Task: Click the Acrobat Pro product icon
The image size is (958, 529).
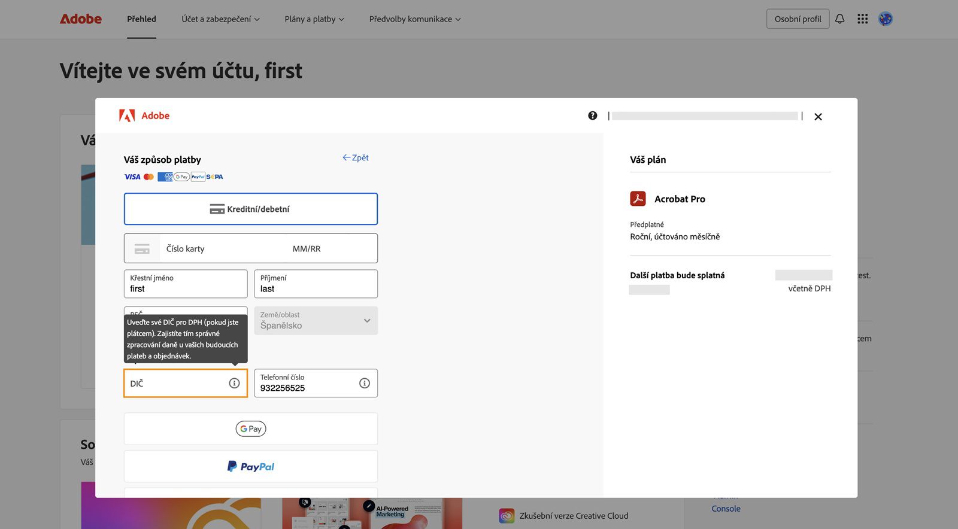Action: click(638, 199)
